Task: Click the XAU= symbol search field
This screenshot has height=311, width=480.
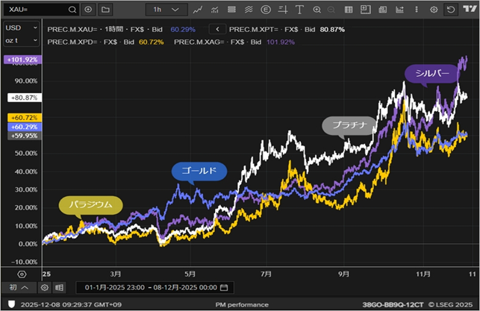Action: pyautogui.click(x=37, y=10)
